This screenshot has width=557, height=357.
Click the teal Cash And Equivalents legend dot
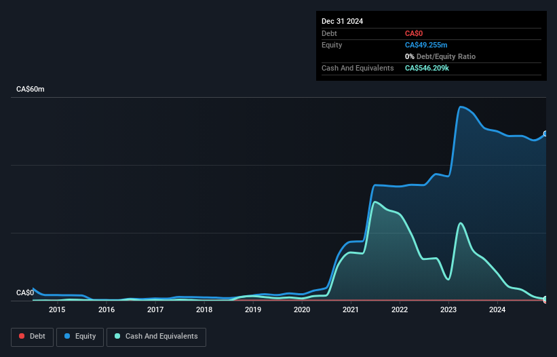tap(117, 336)
